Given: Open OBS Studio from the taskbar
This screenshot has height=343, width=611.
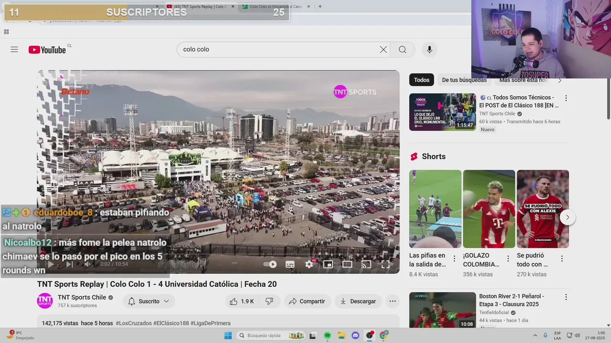Looking at the screenshot, I should pyautogui.click(x=369, y=335).
